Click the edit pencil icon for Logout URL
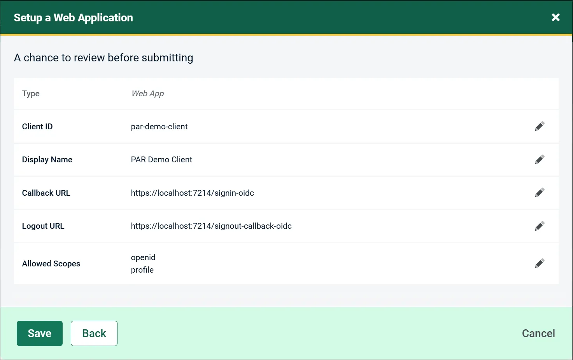The height and width of the screenshot is (360, 573). (x=540, y=226)
